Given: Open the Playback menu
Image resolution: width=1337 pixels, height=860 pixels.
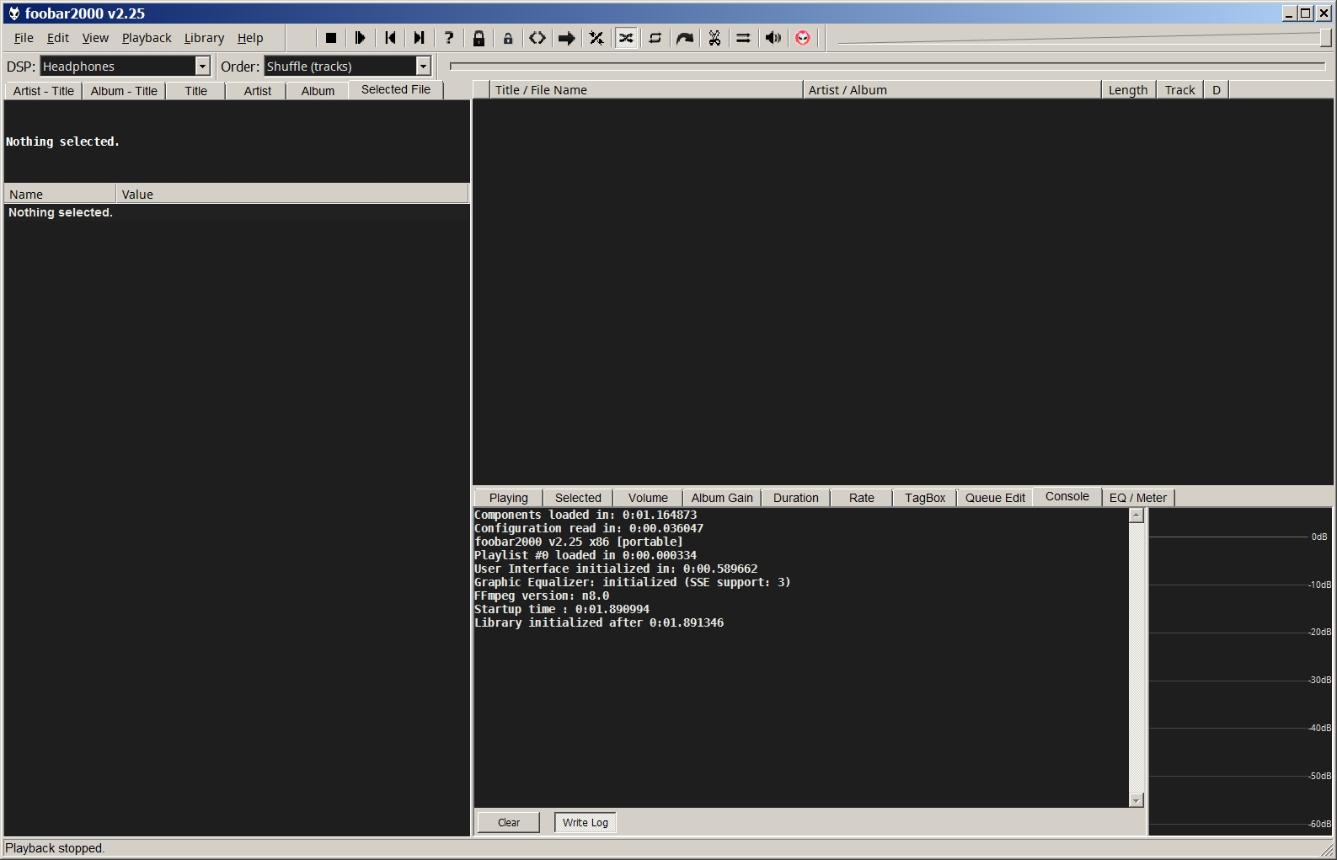Looking at the screenshot, I should pos(147,38).
